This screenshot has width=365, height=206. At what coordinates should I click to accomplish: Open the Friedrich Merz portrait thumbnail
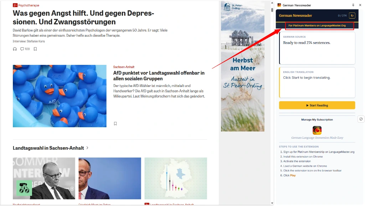(110, 178)
